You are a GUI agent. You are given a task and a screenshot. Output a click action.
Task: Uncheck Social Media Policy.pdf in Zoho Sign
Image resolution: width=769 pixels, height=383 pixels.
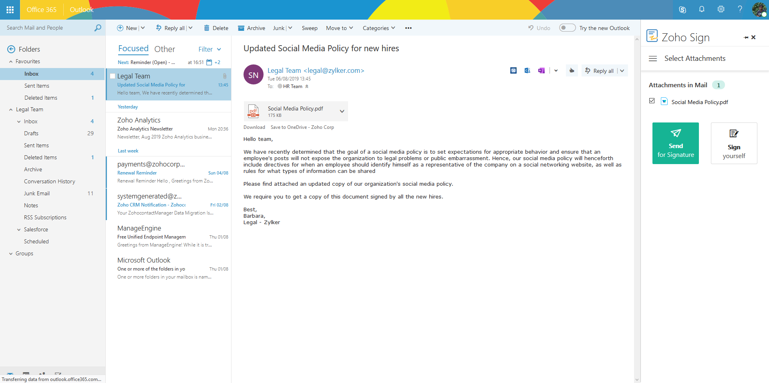point(652,101)
